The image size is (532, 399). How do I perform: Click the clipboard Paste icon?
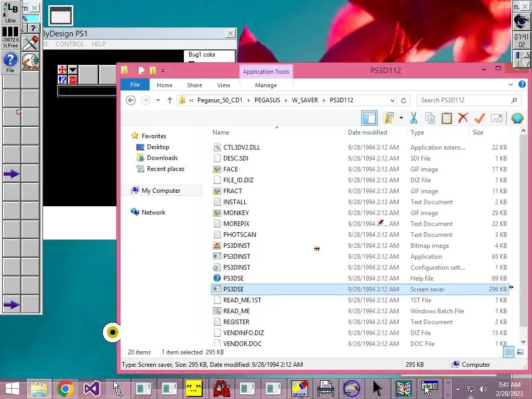pyautogui.click(x=446, y=118)
